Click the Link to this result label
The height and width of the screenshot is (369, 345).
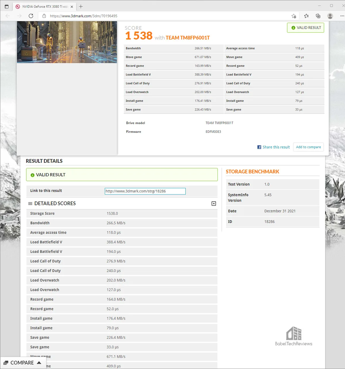pyautogui.click(x=46, y=191)
